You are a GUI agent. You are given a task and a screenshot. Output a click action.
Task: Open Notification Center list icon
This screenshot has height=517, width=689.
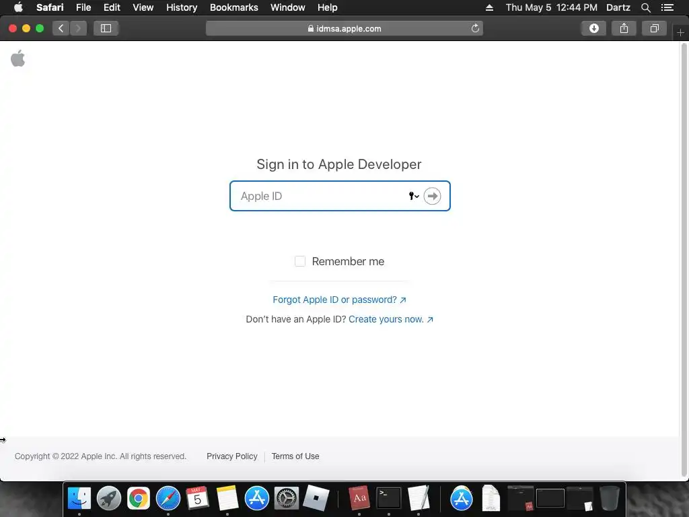coord(667,7)
